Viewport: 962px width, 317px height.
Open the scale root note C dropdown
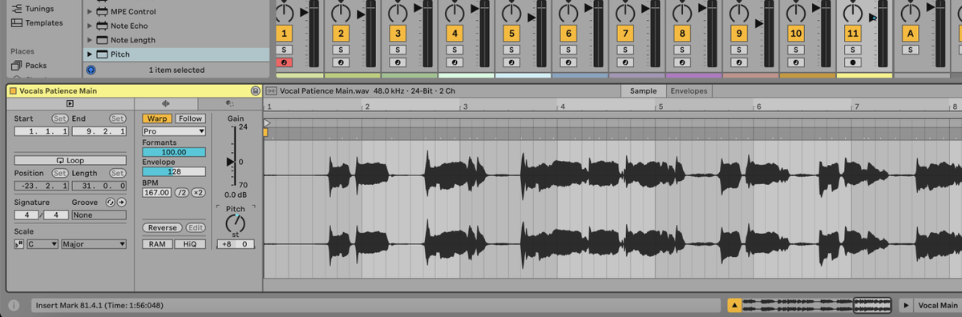(x=42, y=243)
